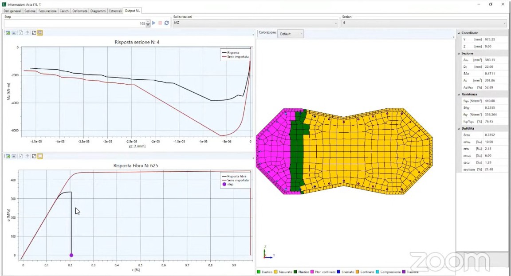Click the second icon in section chart toolbar
Screen dimensions: 511x276
coord(14,33)
